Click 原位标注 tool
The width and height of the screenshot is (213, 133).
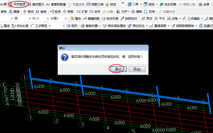click(136, 26)
